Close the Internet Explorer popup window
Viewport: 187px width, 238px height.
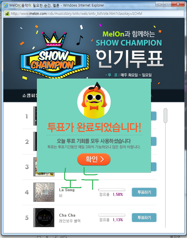(178, 4)
